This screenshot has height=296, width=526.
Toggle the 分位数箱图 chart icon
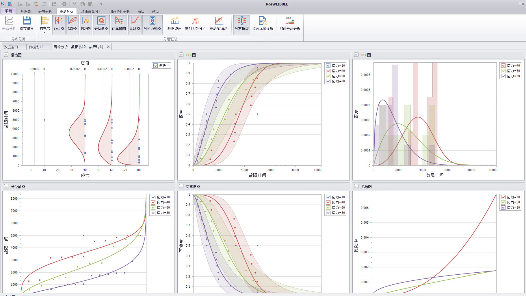click(153, 20)
